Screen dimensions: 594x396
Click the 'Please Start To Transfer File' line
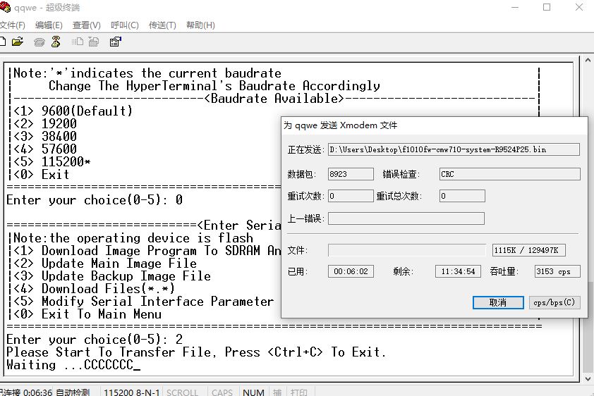tap(196, 352)
